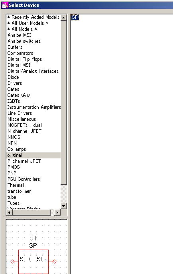Click the left pin diamond of SP symbol
The height and width of the screenshot is (274, 173).
12,262
